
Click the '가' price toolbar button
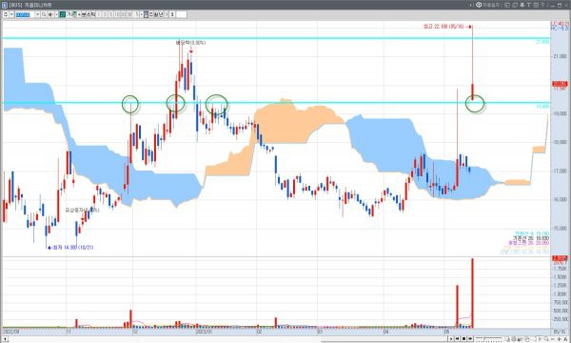point(69,14)
